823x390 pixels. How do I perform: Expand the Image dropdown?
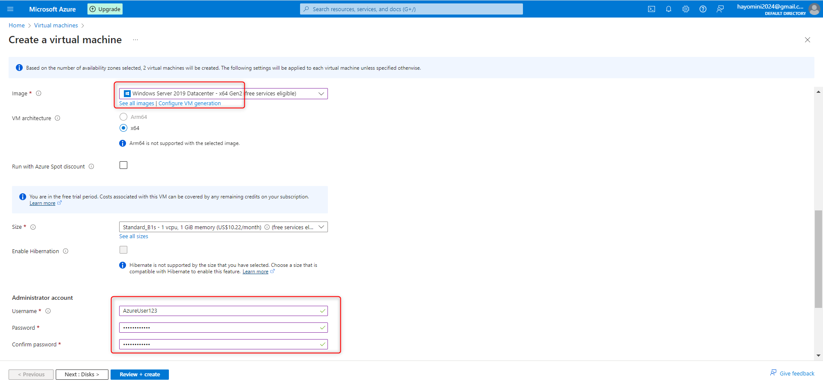coord(223,94)
